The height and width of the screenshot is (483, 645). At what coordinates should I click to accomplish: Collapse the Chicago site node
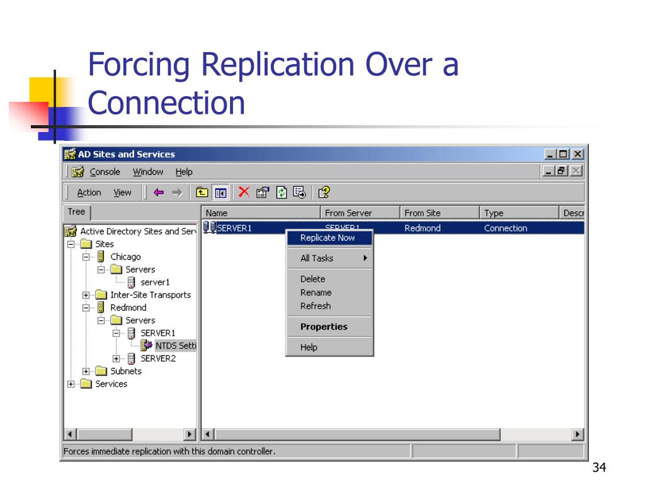coord(86,257)
